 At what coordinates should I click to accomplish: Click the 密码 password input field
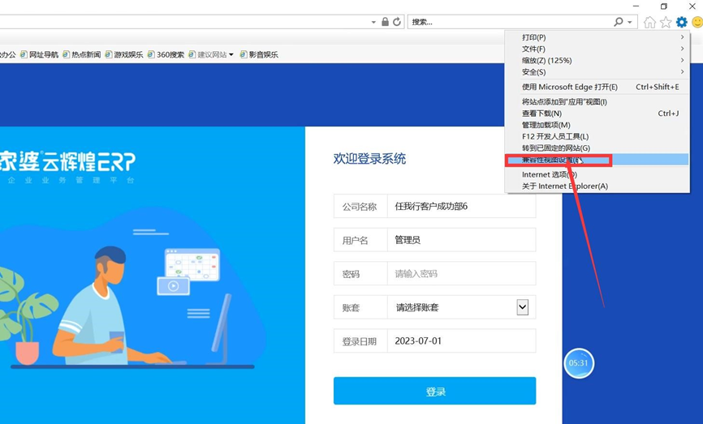[x=460, y=274]
